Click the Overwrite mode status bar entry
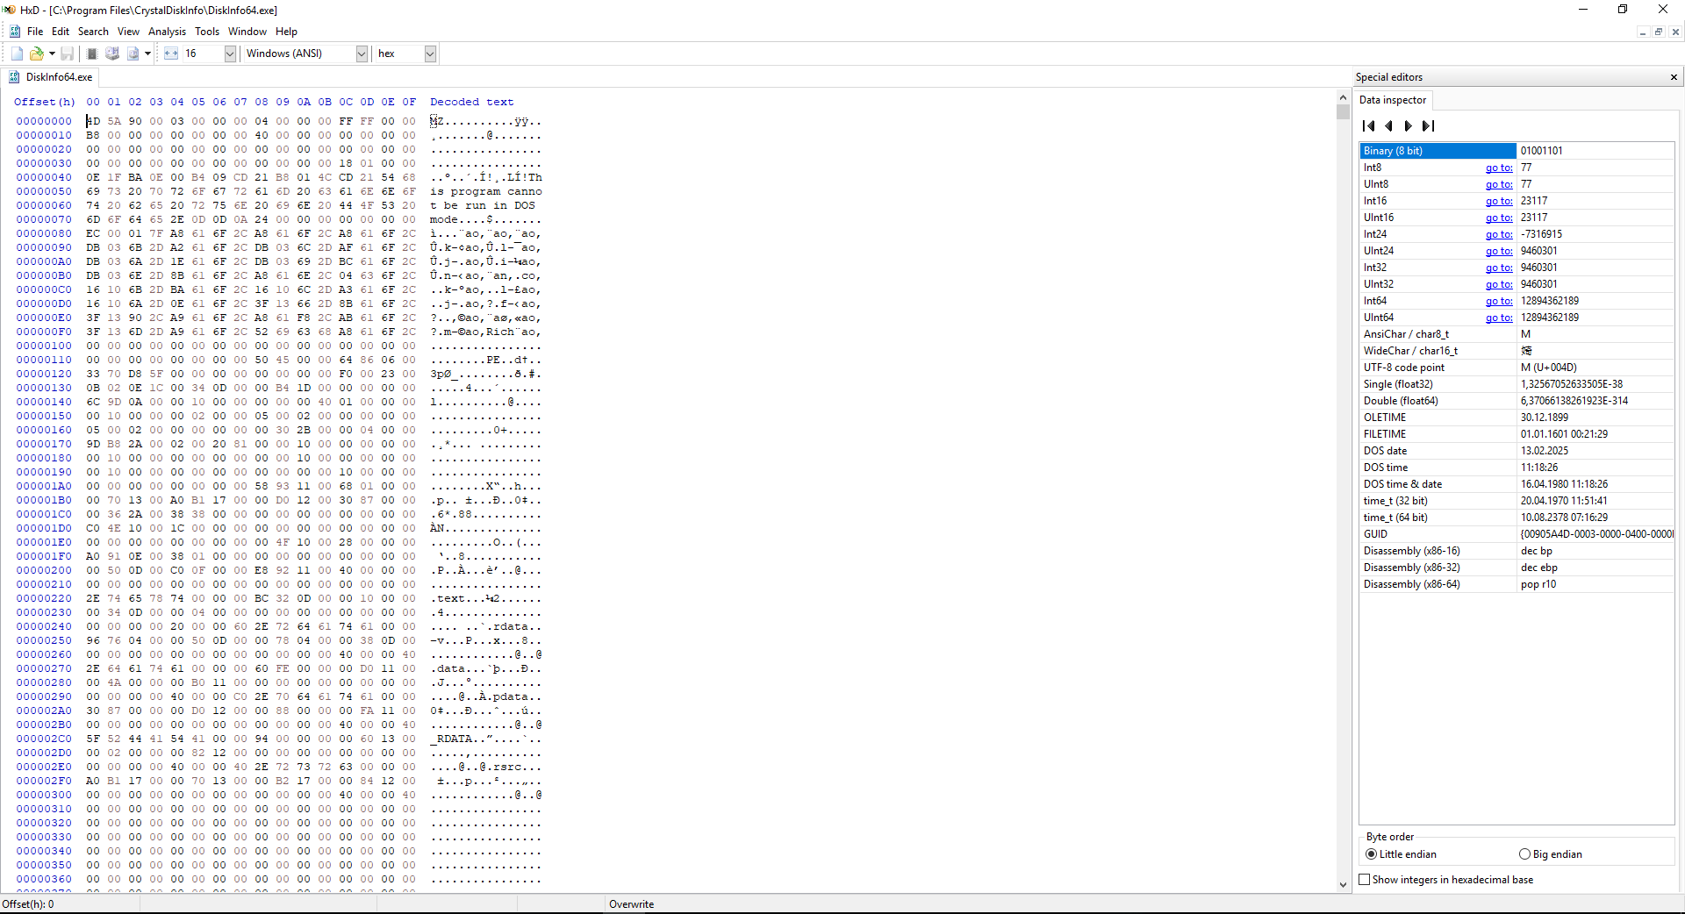The image size is (1685, 914). [632, 904]
